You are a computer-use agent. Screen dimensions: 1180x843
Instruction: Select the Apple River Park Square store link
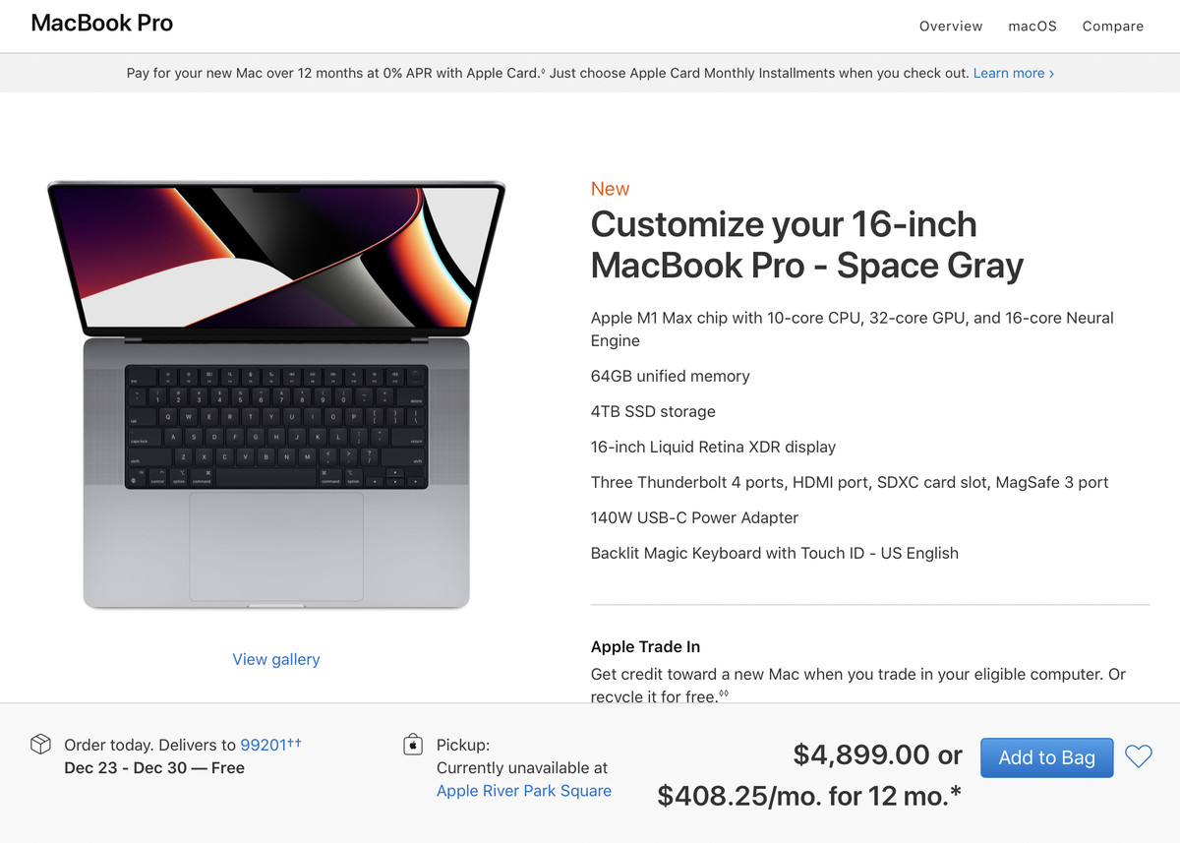click(x=523, y=791)
